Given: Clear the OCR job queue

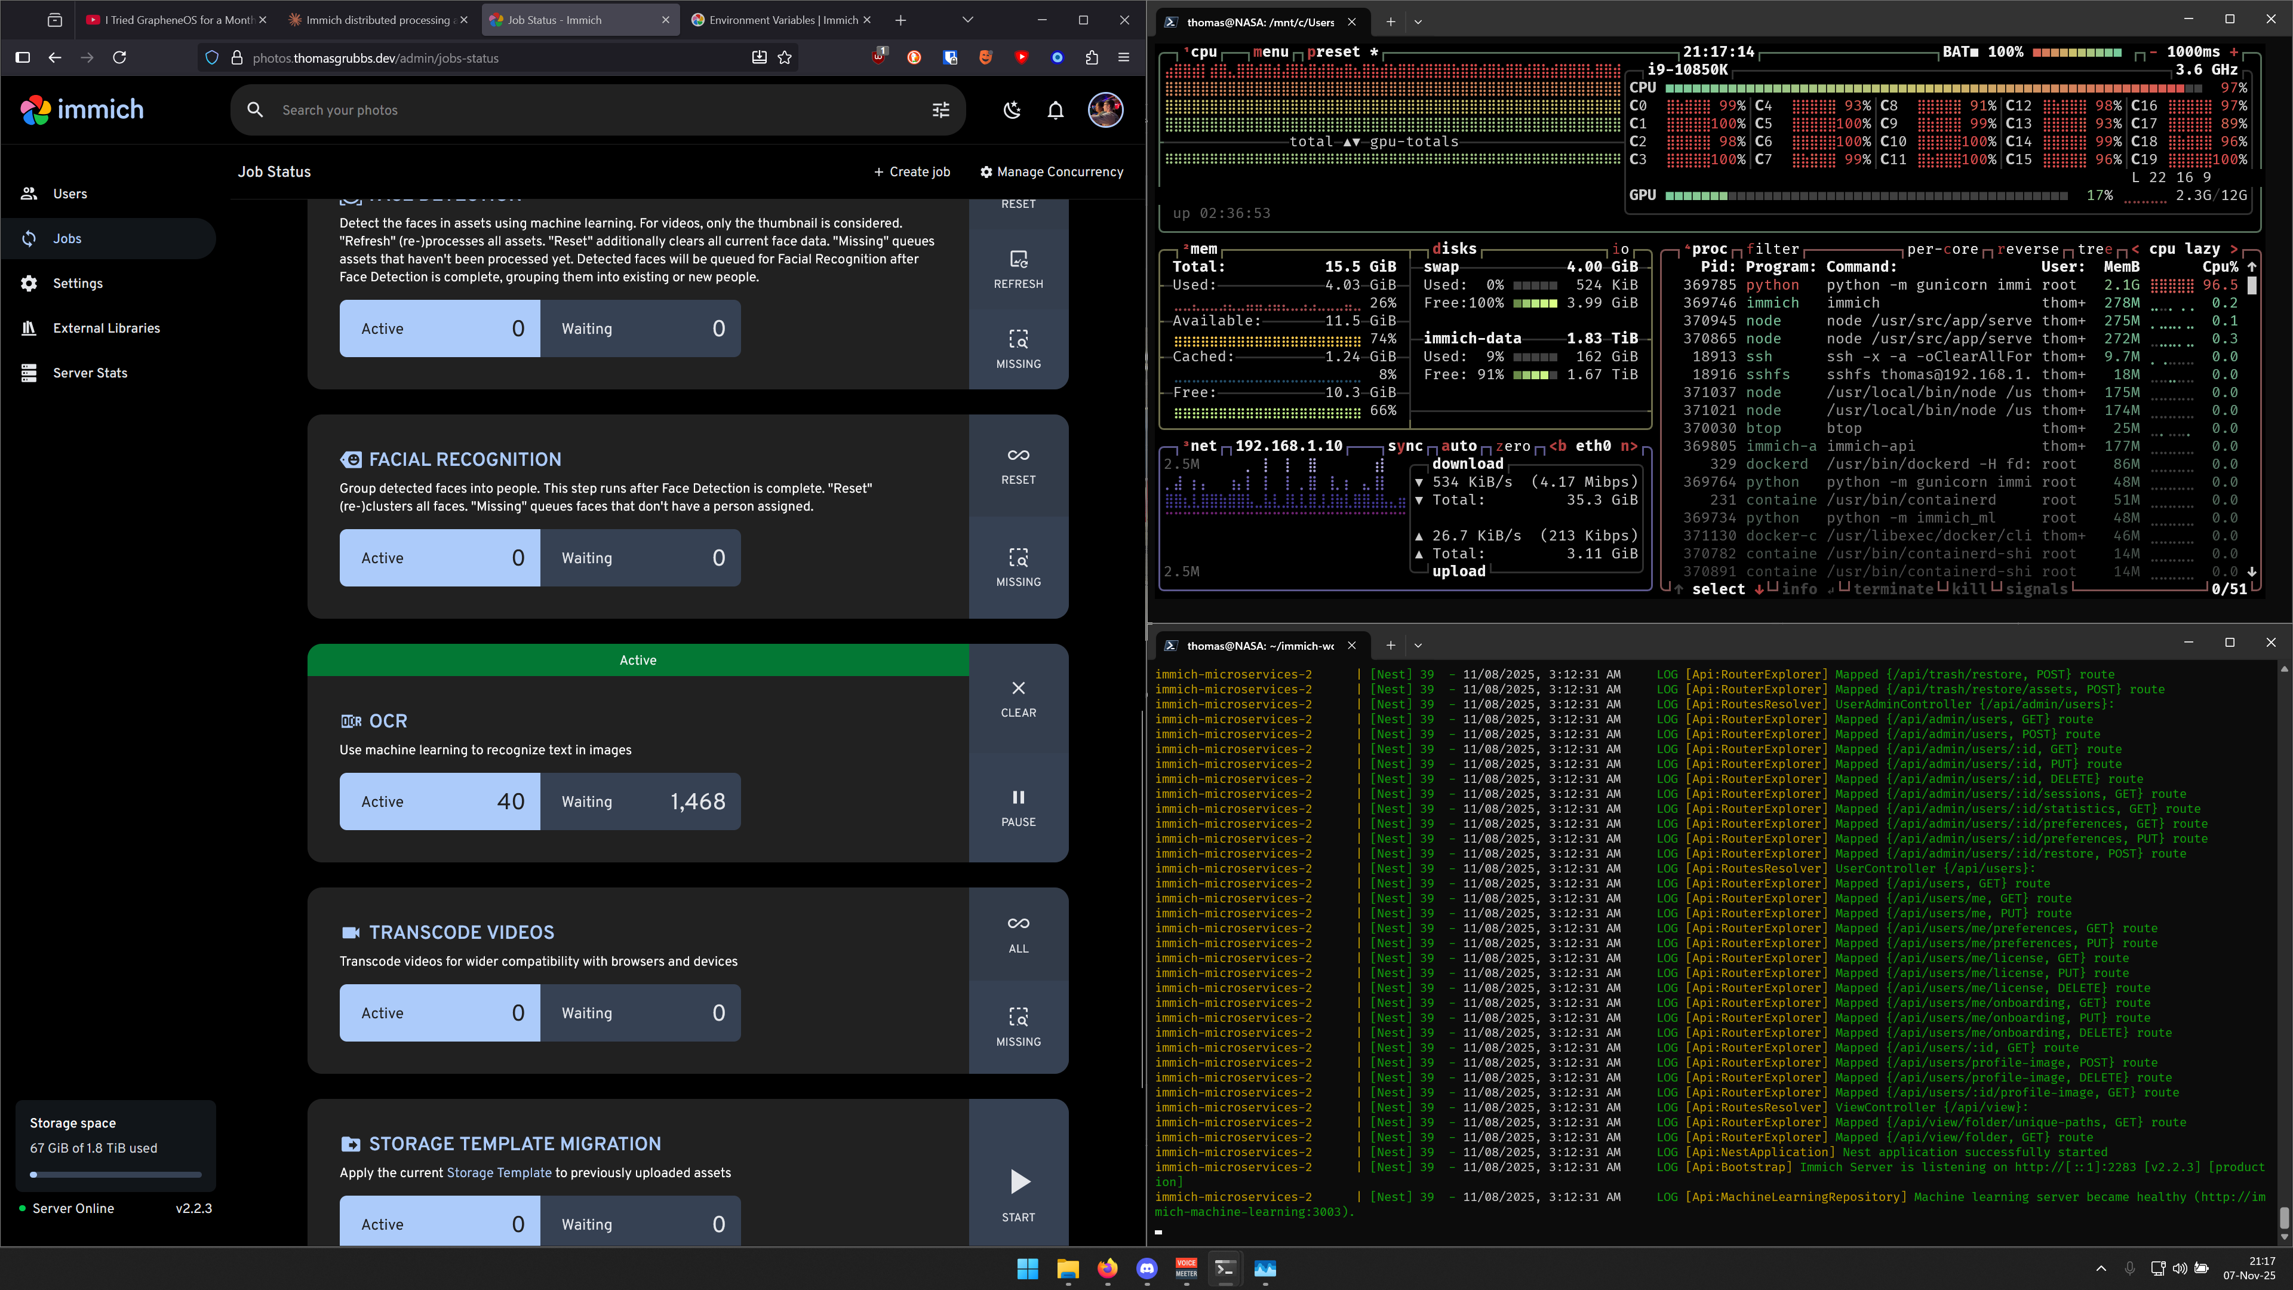Looking at the screenshot, I should click(x=1018, y=699).
